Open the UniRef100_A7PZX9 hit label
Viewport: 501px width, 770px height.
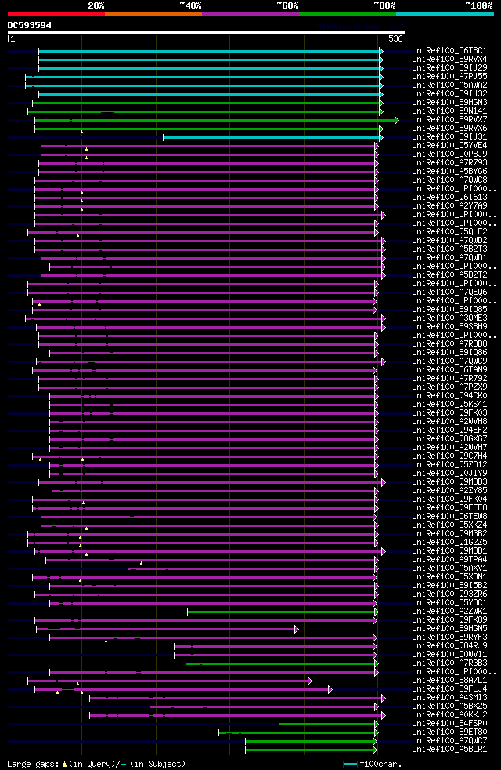pyautogui.click(x=449, y=387)
